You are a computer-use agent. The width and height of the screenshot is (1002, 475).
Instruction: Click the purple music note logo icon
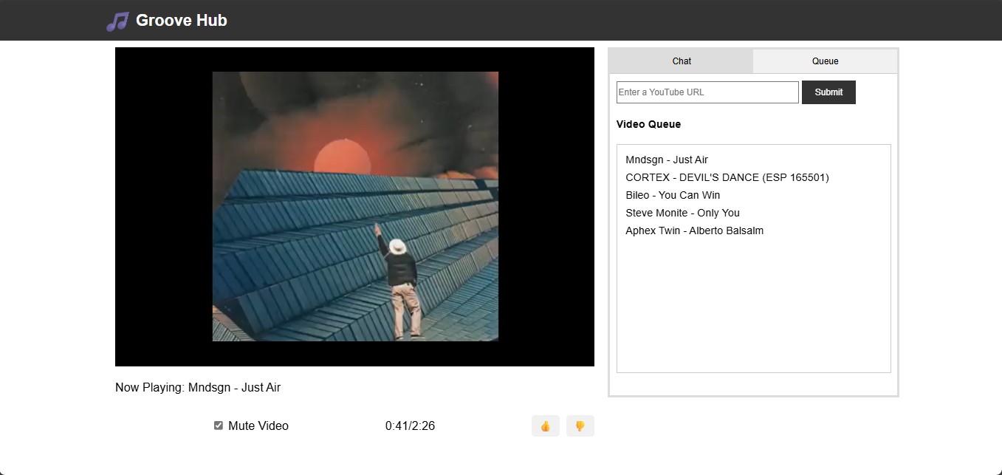point(117,21)
